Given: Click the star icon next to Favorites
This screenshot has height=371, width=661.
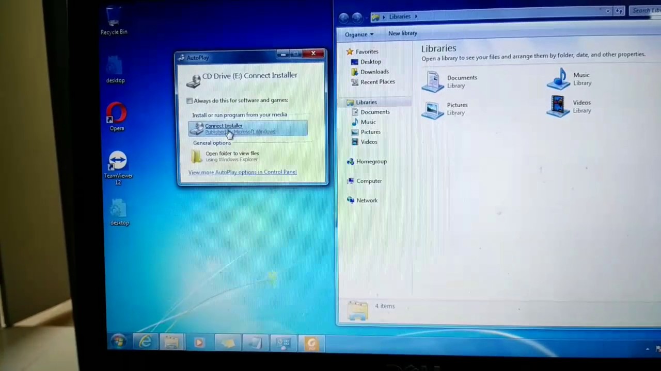Looking at the screenshot, I should (x=350, y=52).
